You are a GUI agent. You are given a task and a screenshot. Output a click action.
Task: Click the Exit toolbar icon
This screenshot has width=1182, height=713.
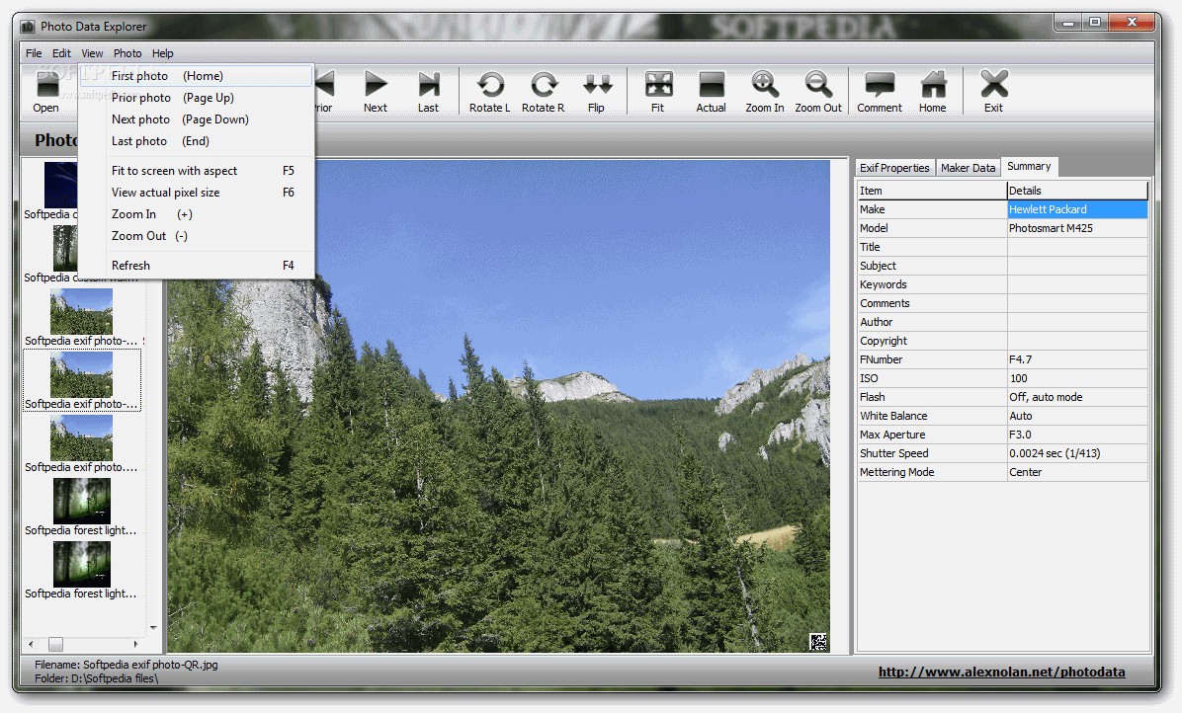pyautogui.click(x=993, y=91)
